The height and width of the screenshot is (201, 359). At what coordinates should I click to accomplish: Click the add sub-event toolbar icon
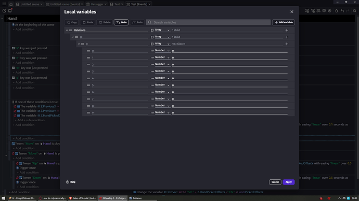(x=313, y=11)
